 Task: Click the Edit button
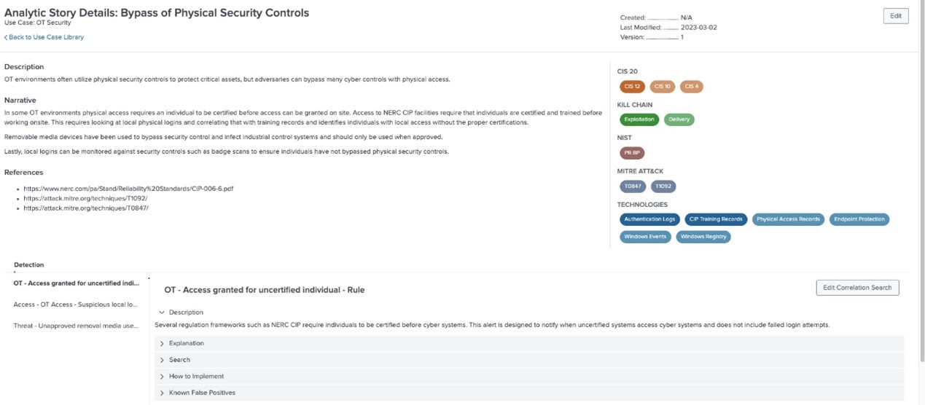click(x=895, y=16)
